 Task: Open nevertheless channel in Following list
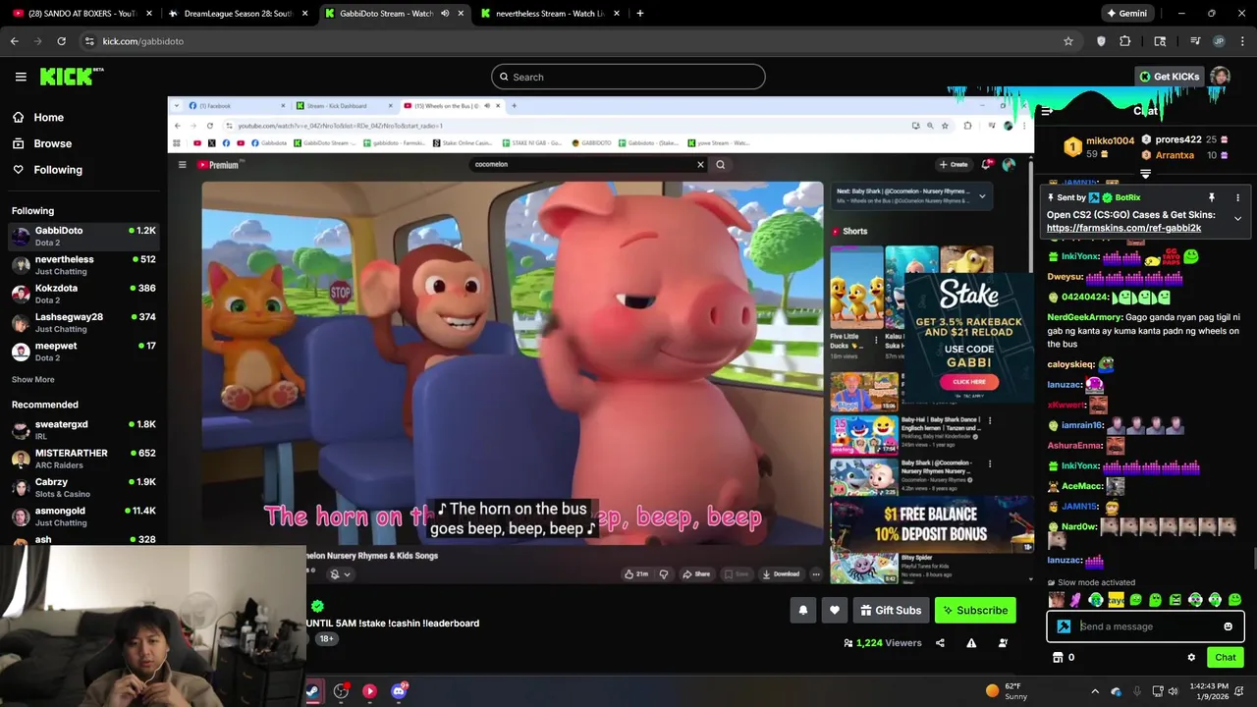(83, 265)
